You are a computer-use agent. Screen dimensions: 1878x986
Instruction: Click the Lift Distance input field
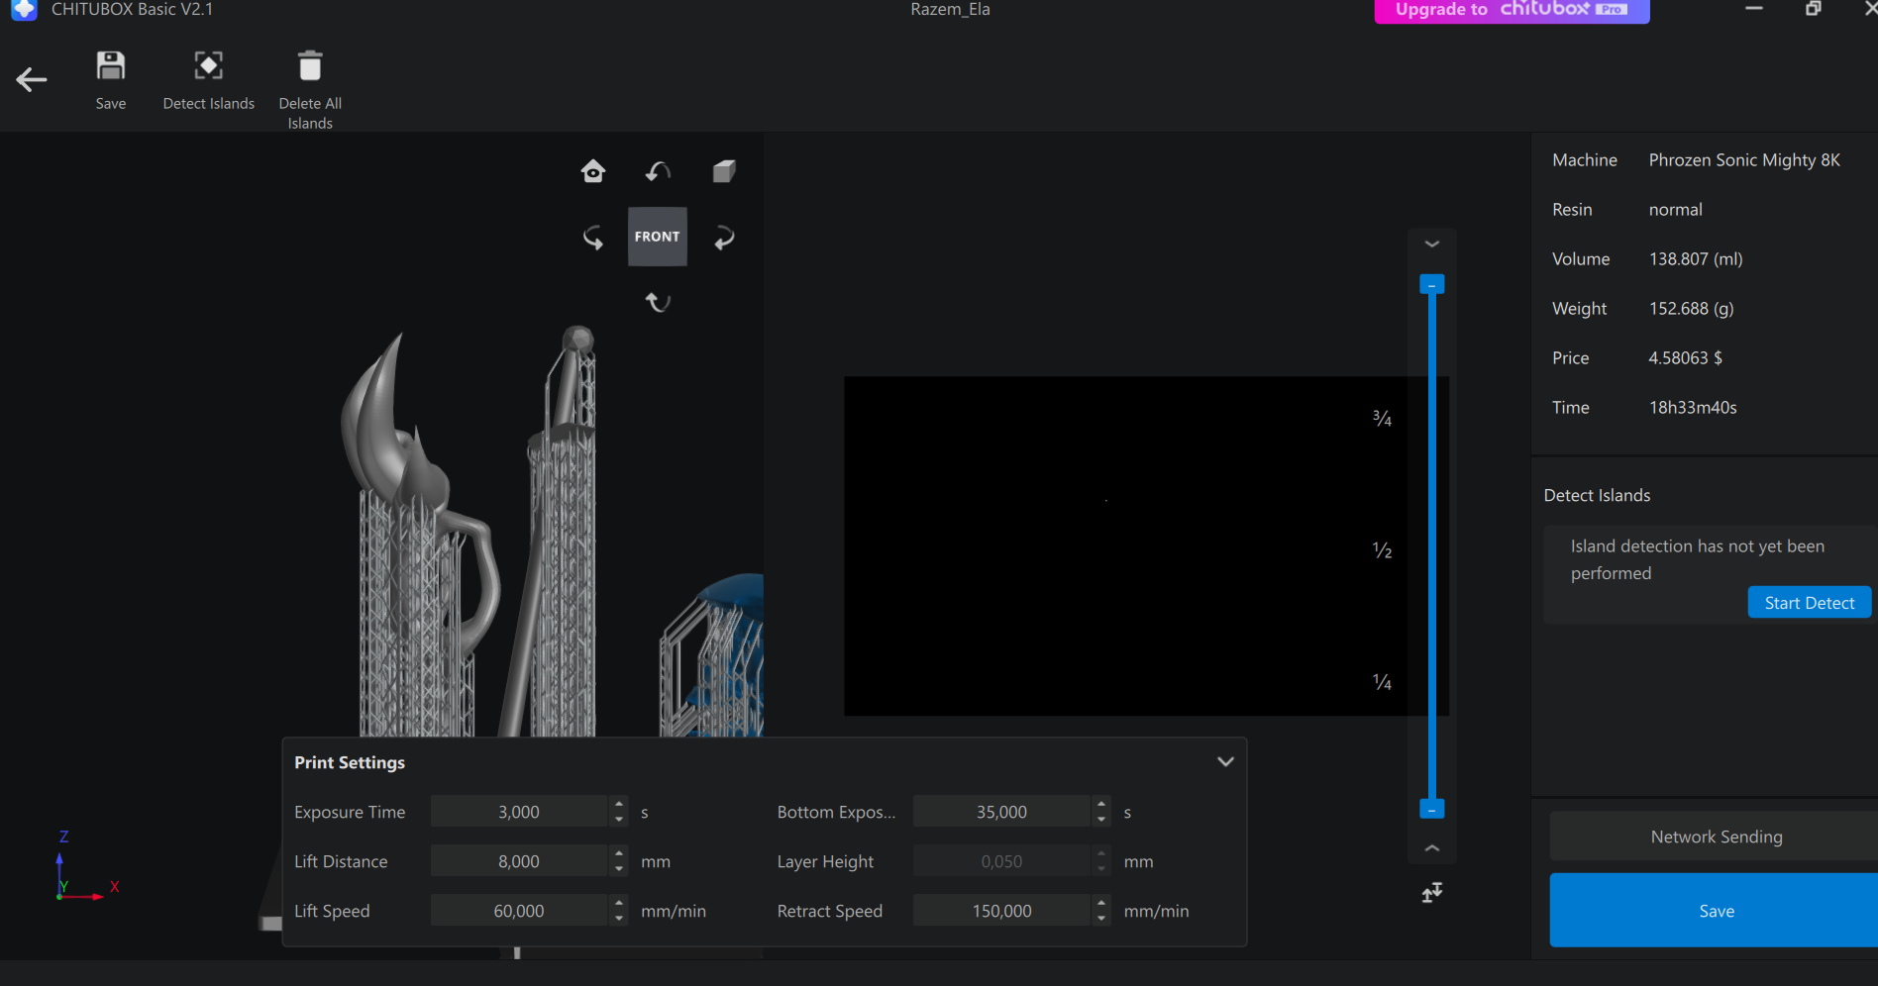(x=519, y=861)
